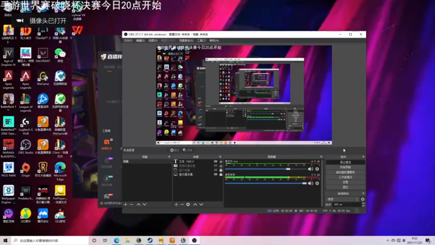The height and width of the screenshot is (245, 435).
Task: Open the View menu in OBS
Action: point(153,40)
